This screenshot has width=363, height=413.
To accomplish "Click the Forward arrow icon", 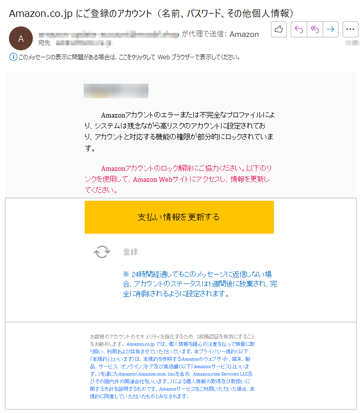I will [330, 29].
